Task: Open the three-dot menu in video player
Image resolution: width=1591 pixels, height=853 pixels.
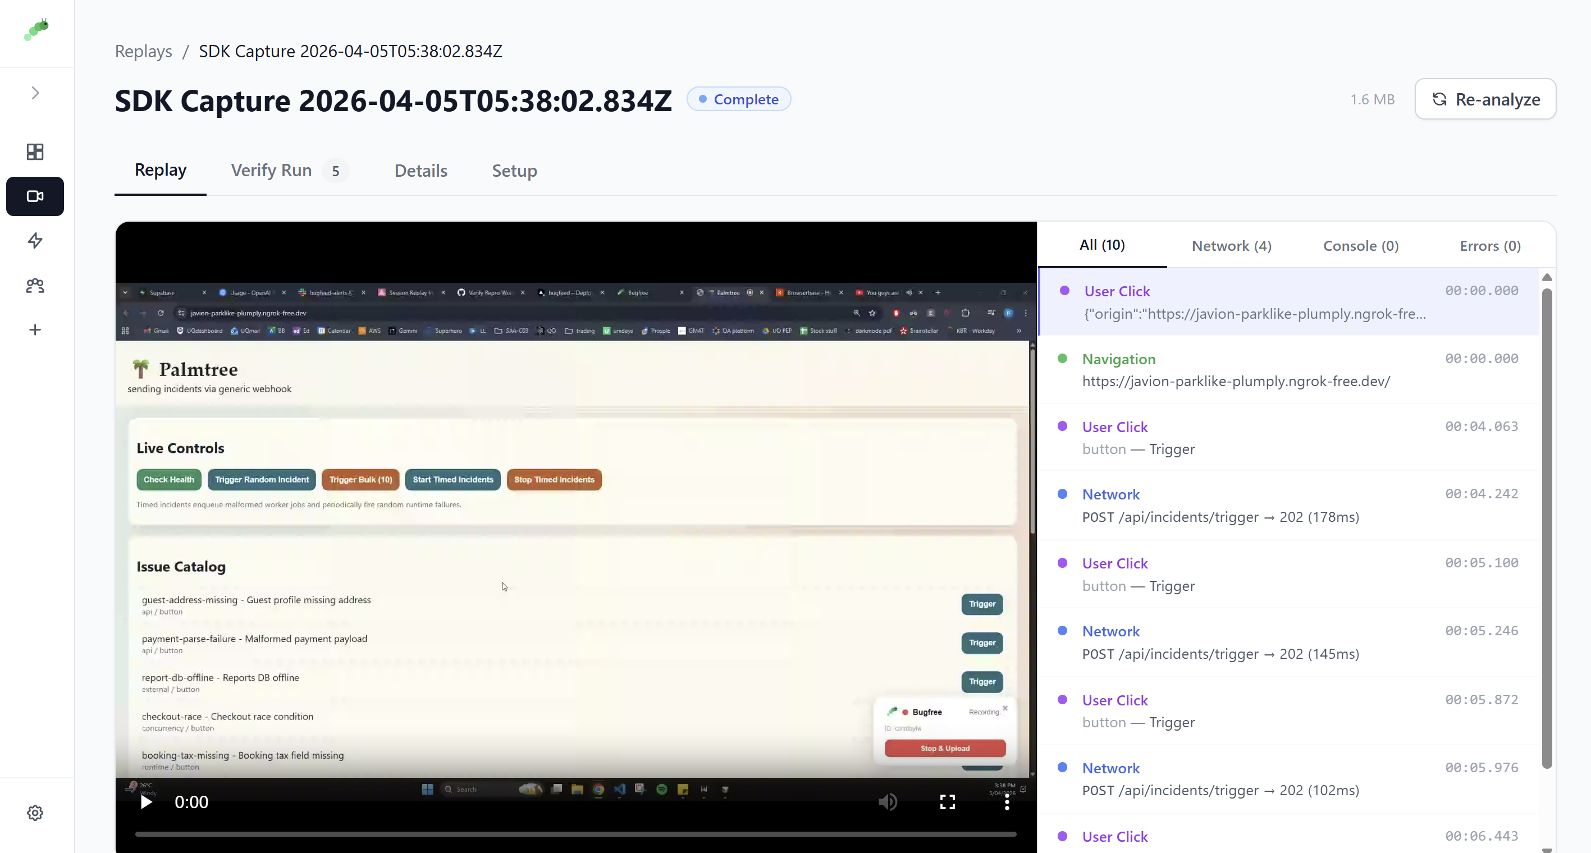Action: pos(1007,802)
